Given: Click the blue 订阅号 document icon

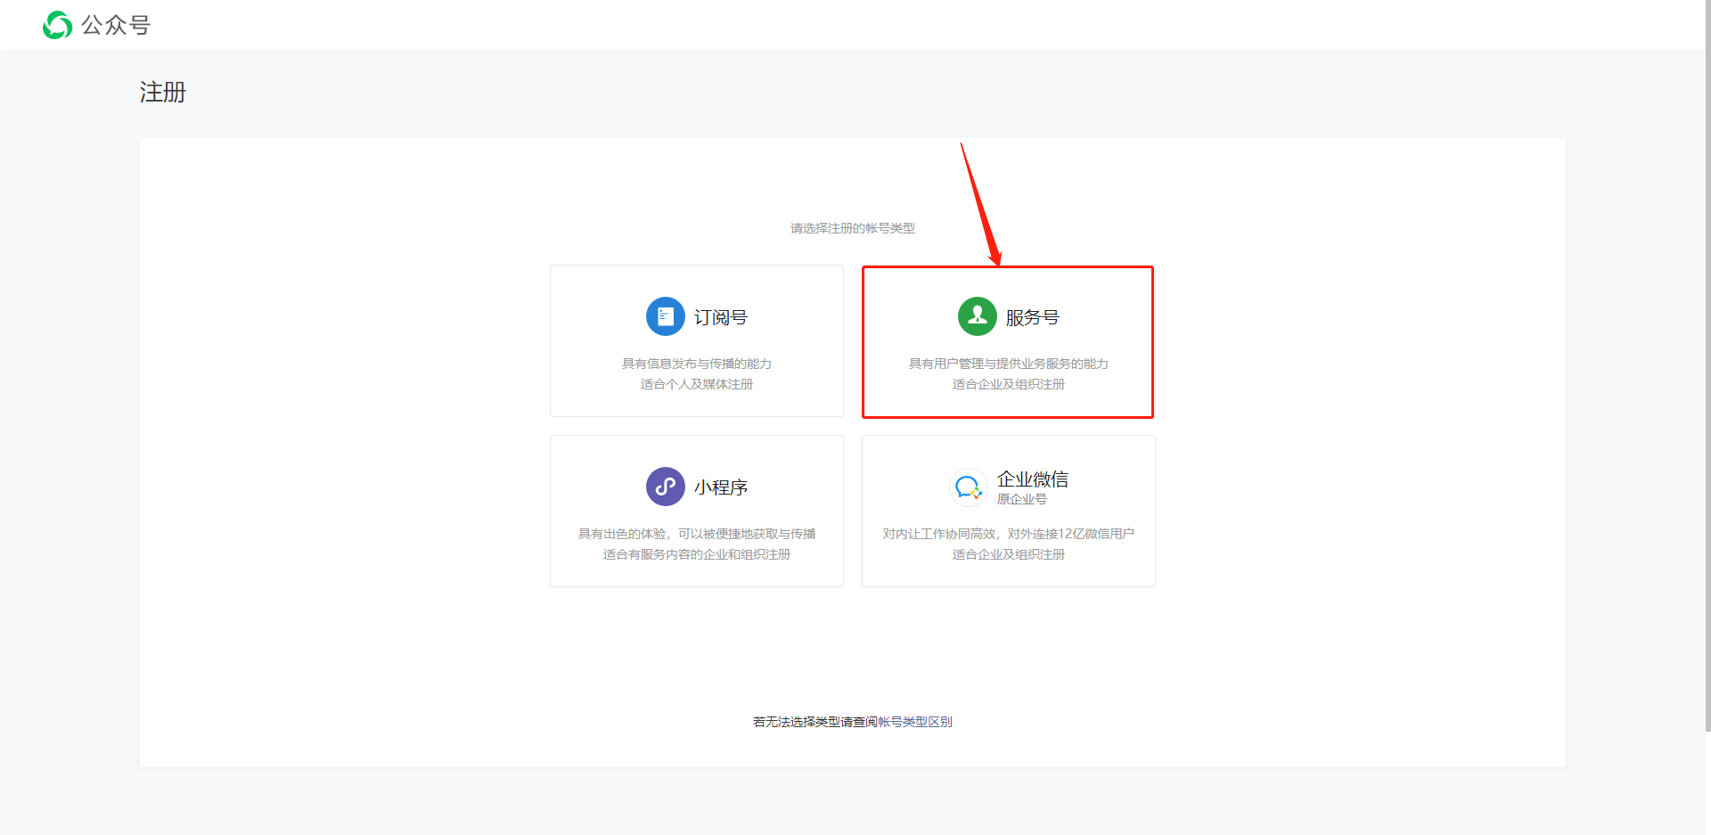Looking at the screenshot, I should [x=665, y=316].
